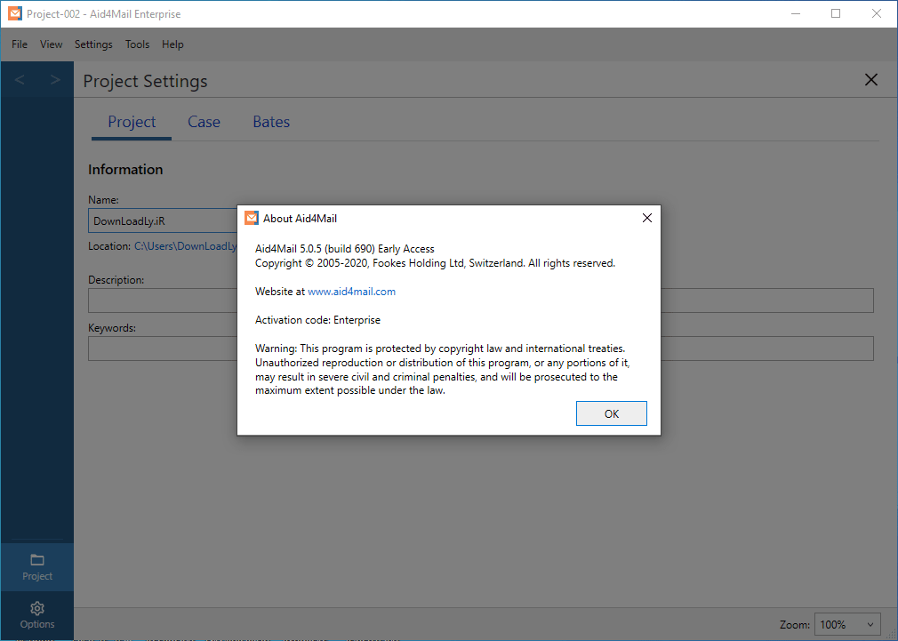
Task: Switch to the Case tab
Action: (204, 122)
